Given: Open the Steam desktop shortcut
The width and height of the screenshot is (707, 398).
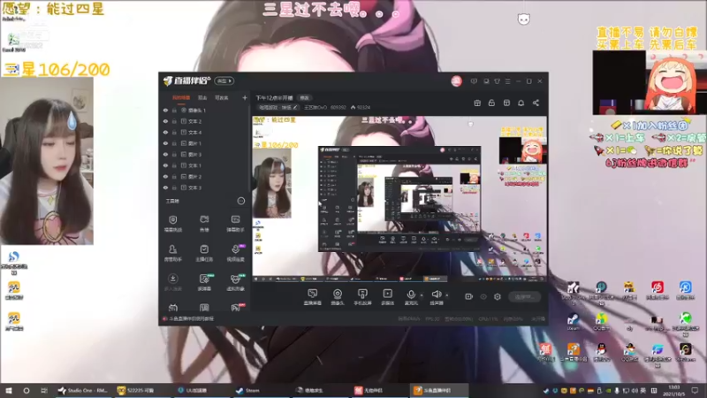Looking at the screenshot, I should (573, 322).
